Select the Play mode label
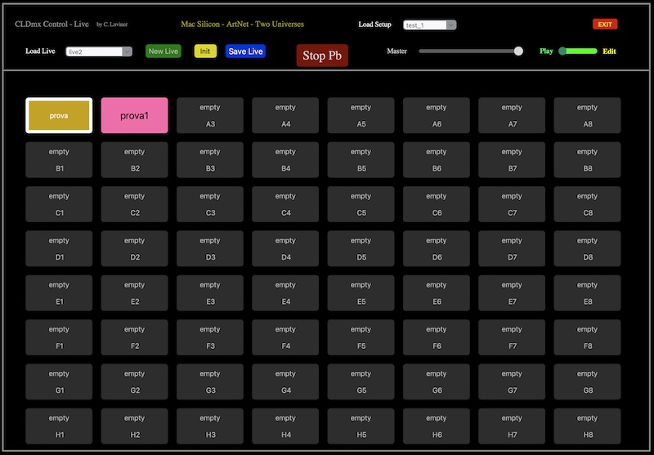Viewport: 654px width, 455px height. pyautogui.click(x=546, y=51)
